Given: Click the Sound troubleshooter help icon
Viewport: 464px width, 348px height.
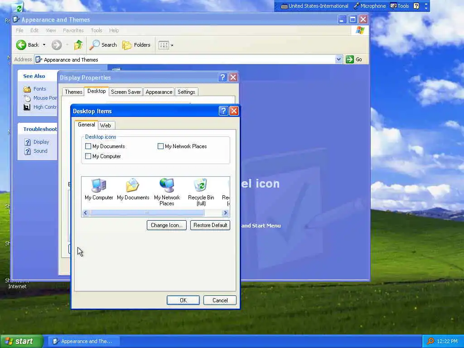Looking at the screenshot, I should coord(27,151).
